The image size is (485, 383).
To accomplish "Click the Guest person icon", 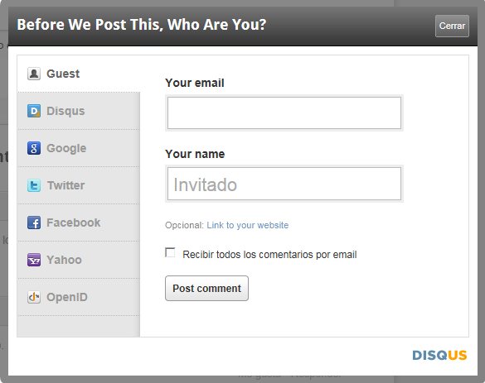I will [x=34, y=74].
